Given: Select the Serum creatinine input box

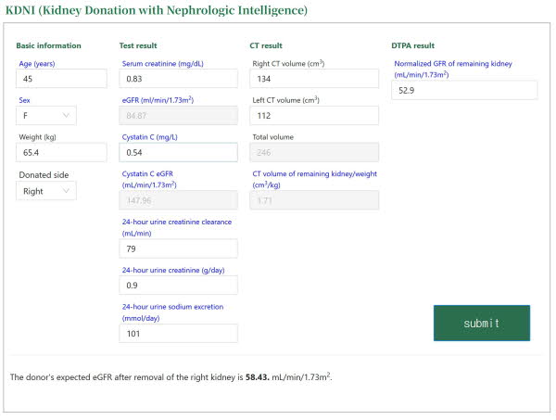Looking at the screenshot, I should 178,79.
